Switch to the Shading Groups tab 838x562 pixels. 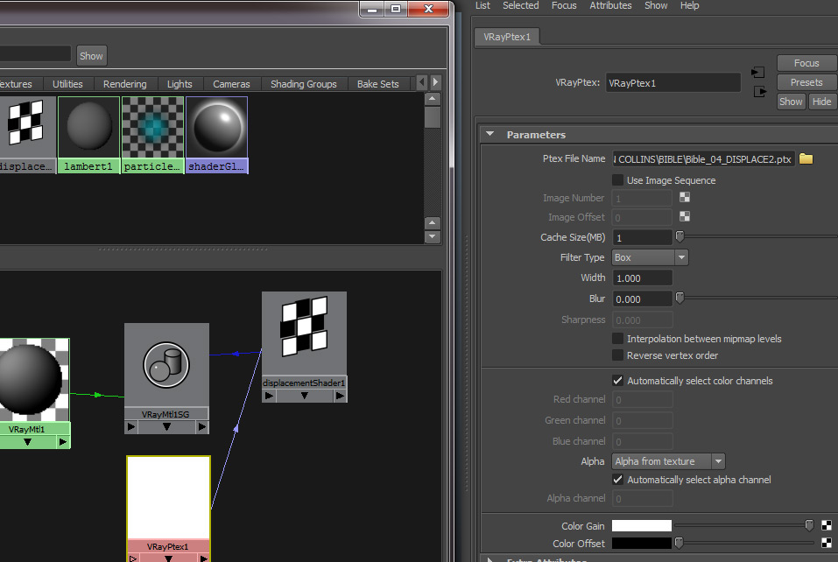303,83
